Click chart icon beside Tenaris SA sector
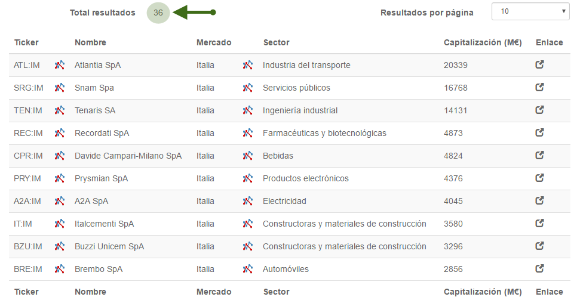 [x=248, y=110]
